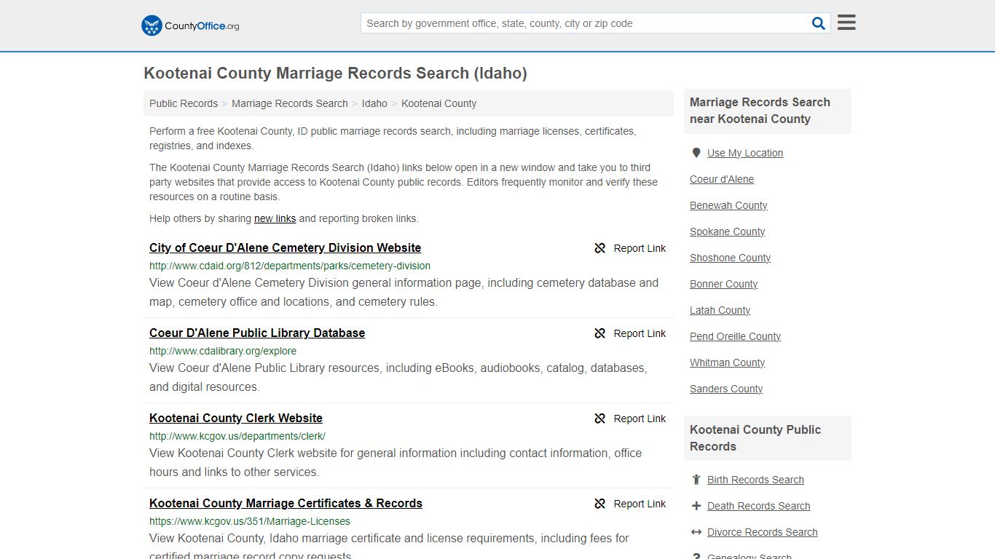Select Use My Location
Image resolution: width=995 pixels, height=559 pixels.
point(745,153)
